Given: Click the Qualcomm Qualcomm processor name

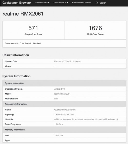Looking at the screenshot, I should (x=65, y=110).
